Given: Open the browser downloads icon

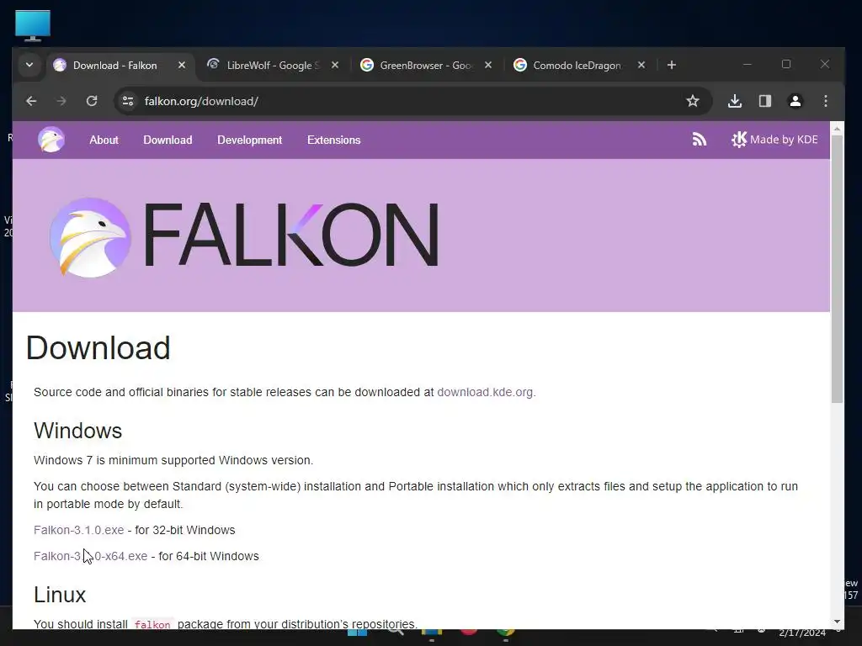Looking at the screenshot, I should 734,101.
